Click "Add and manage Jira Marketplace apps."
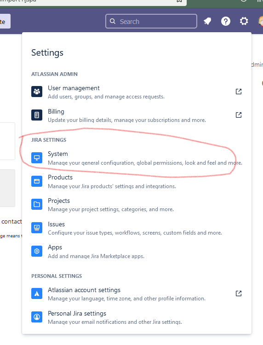 (x=96, y=256)
